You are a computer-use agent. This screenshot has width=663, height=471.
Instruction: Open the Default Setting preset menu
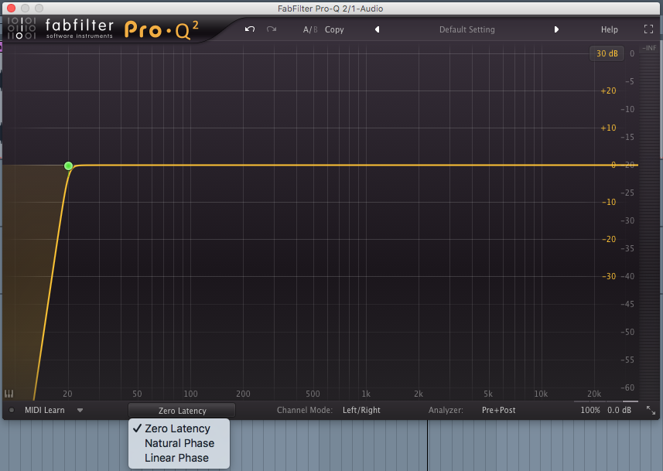tap(466, 29)
